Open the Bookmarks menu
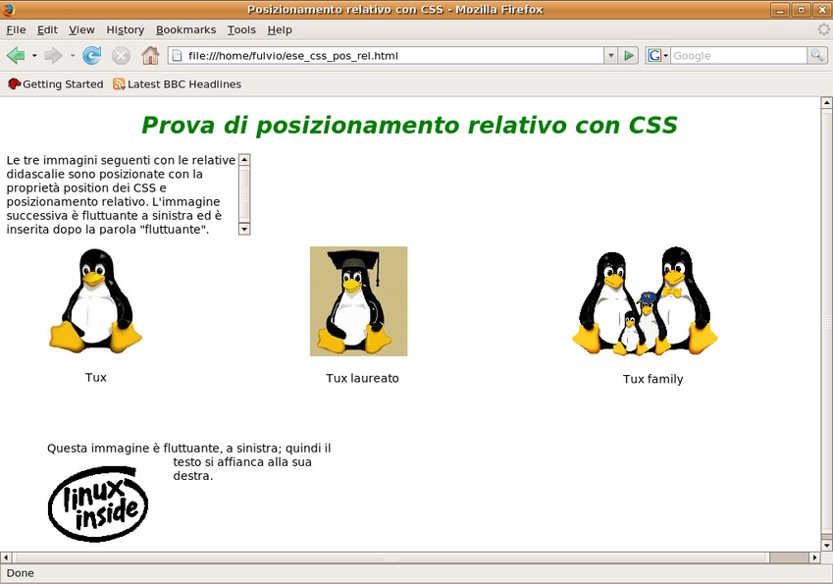The width and height of the screenshot is (833, 584). pos(186,29)
